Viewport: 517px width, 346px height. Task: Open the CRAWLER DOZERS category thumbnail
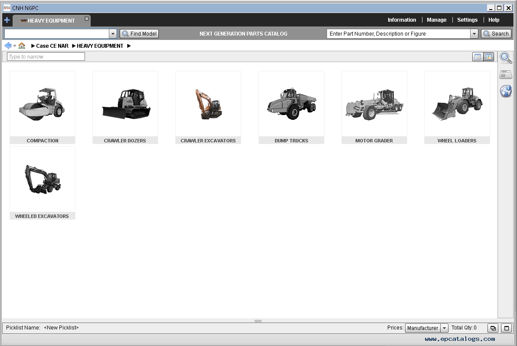125,104
